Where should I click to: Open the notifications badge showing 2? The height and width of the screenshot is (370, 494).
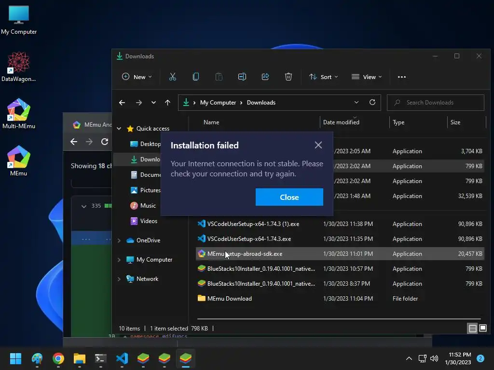[480, 358]
